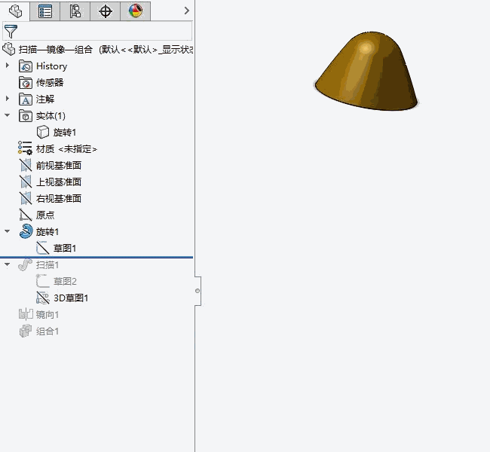
Task: Select sketch 草图1
Action: click(x=65, y=249)
